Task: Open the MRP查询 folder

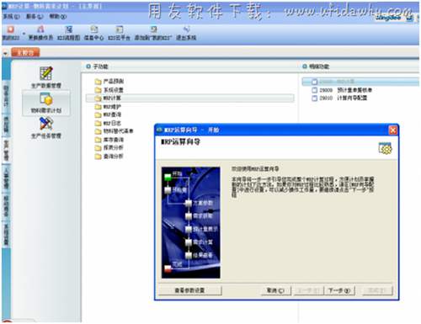Action: [108, 114]
